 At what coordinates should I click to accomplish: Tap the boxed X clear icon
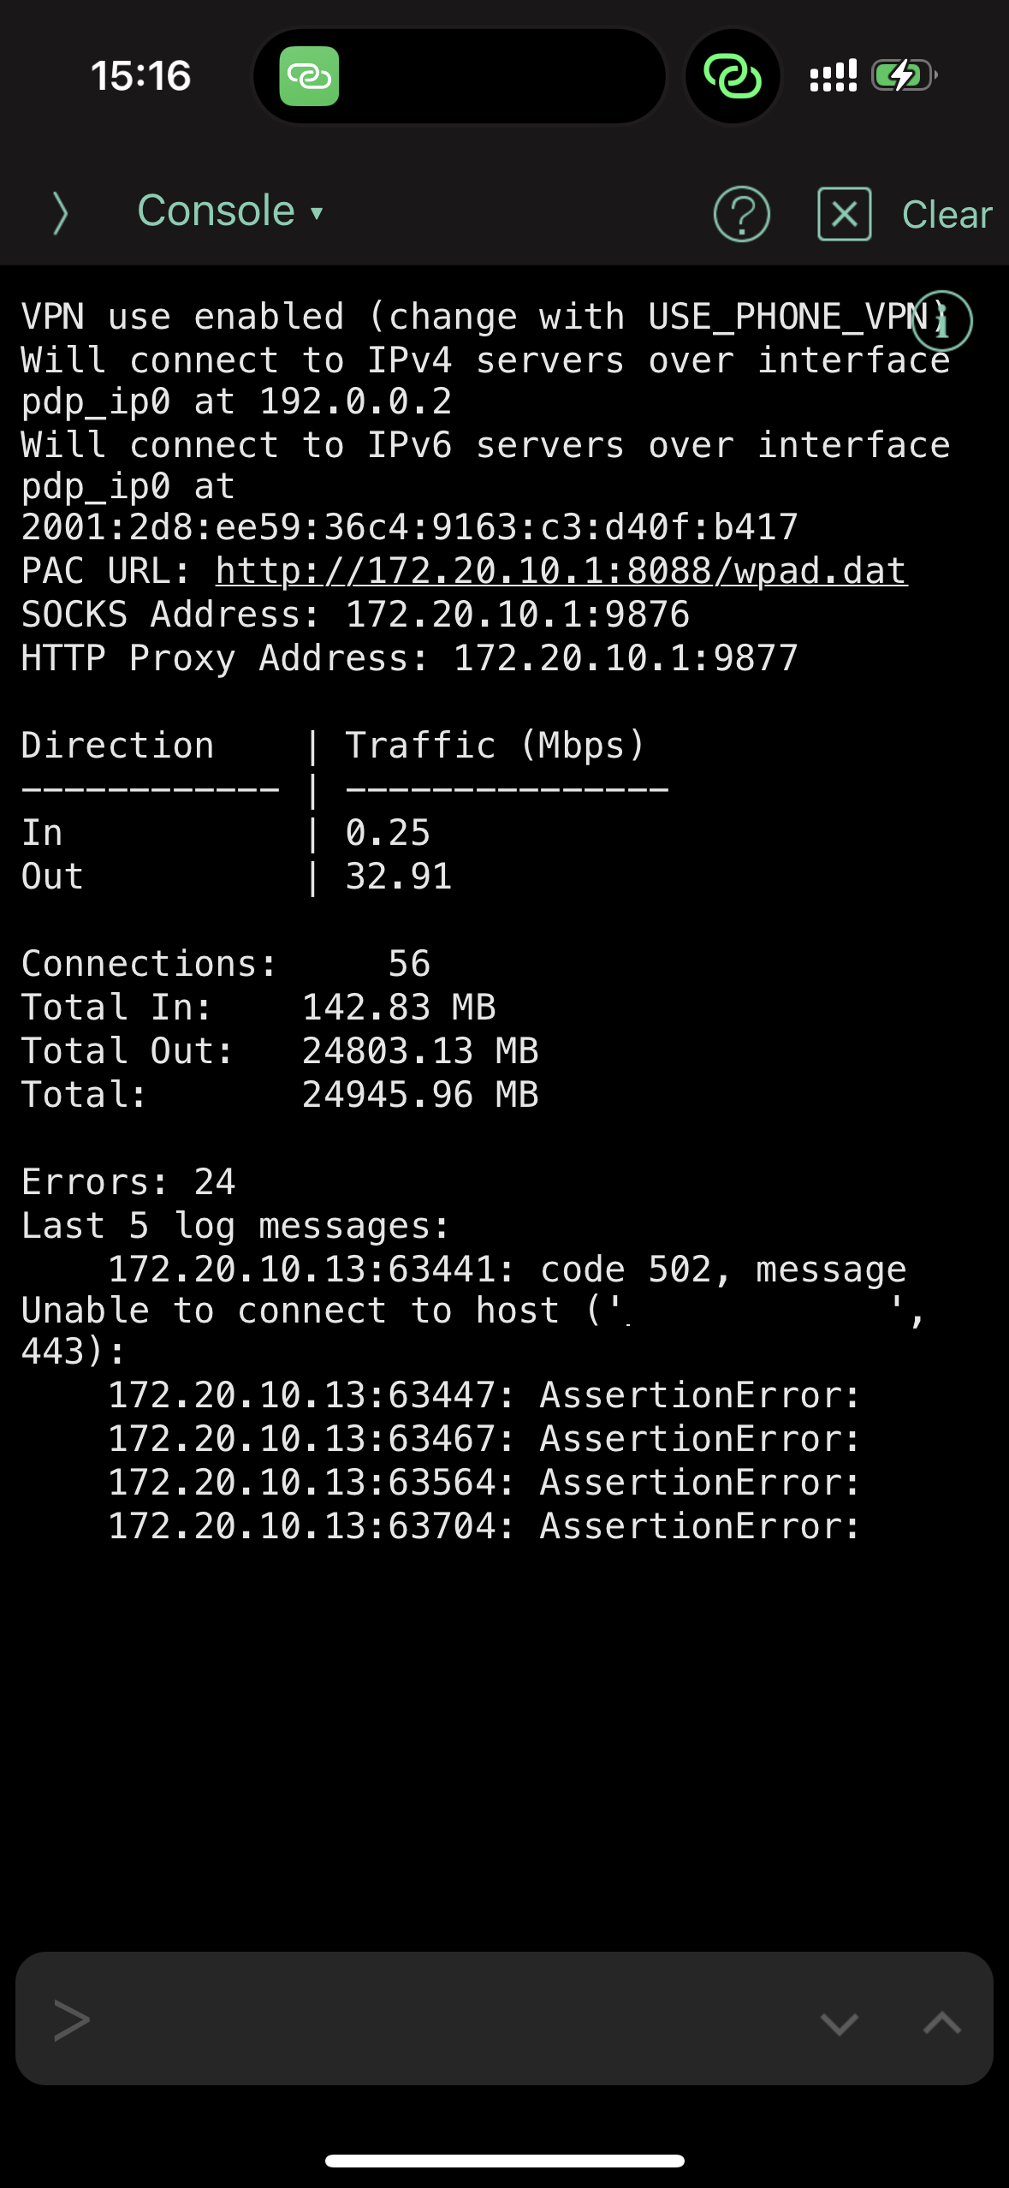(x=844, y=214)
